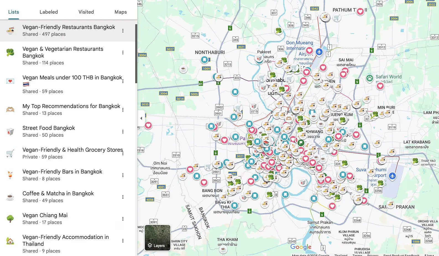
Task: Open the Coffee & Matcha in Bangkok list
Action: click(x=67, y=197)
